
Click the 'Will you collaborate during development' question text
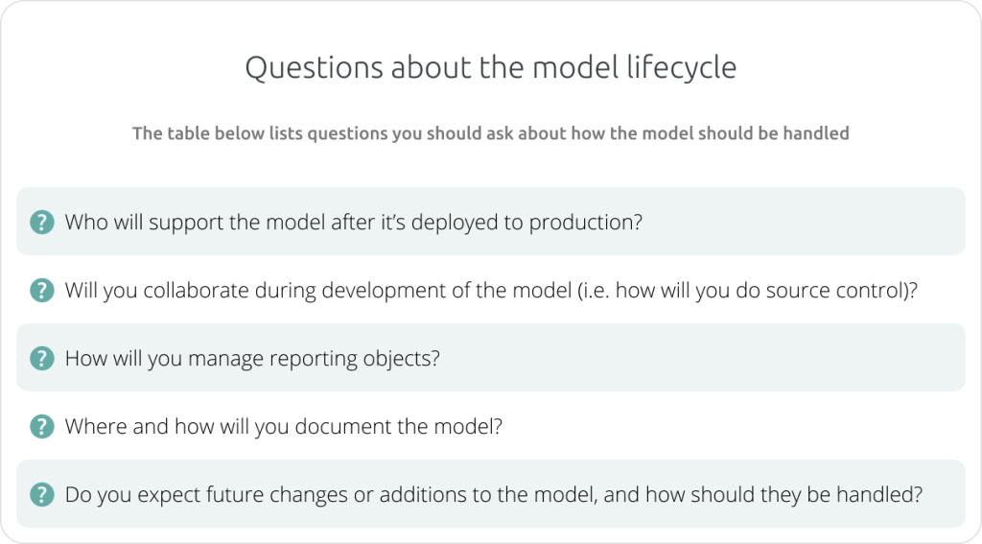[x=492, y=291]
